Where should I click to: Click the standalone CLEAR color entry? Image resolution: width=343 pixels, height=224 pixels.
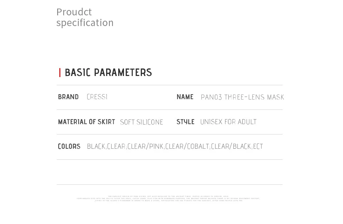[x=116, y=147]
